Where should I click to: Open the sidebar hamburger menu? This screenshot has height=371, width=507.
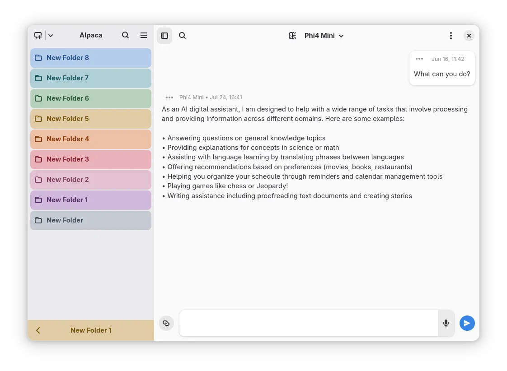click(144, 35)
